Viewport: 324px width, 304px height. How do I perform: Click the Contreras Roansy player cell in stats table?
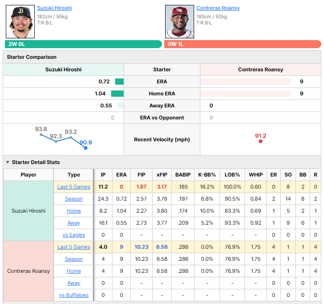(29, 271)
